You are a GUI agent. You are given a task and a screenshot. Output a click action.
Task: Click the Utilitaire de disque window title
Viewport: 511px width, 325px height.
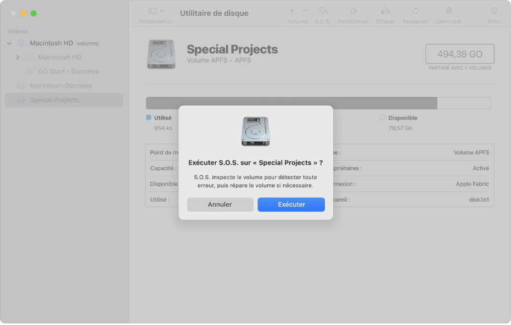click(x=214, y=13)
